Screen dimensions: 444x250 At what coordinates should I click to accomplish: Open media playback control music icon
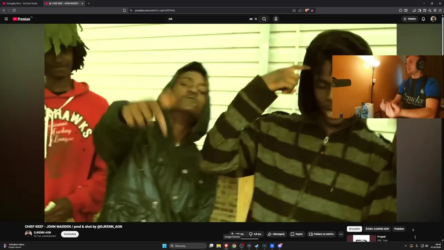pos(414,10)
